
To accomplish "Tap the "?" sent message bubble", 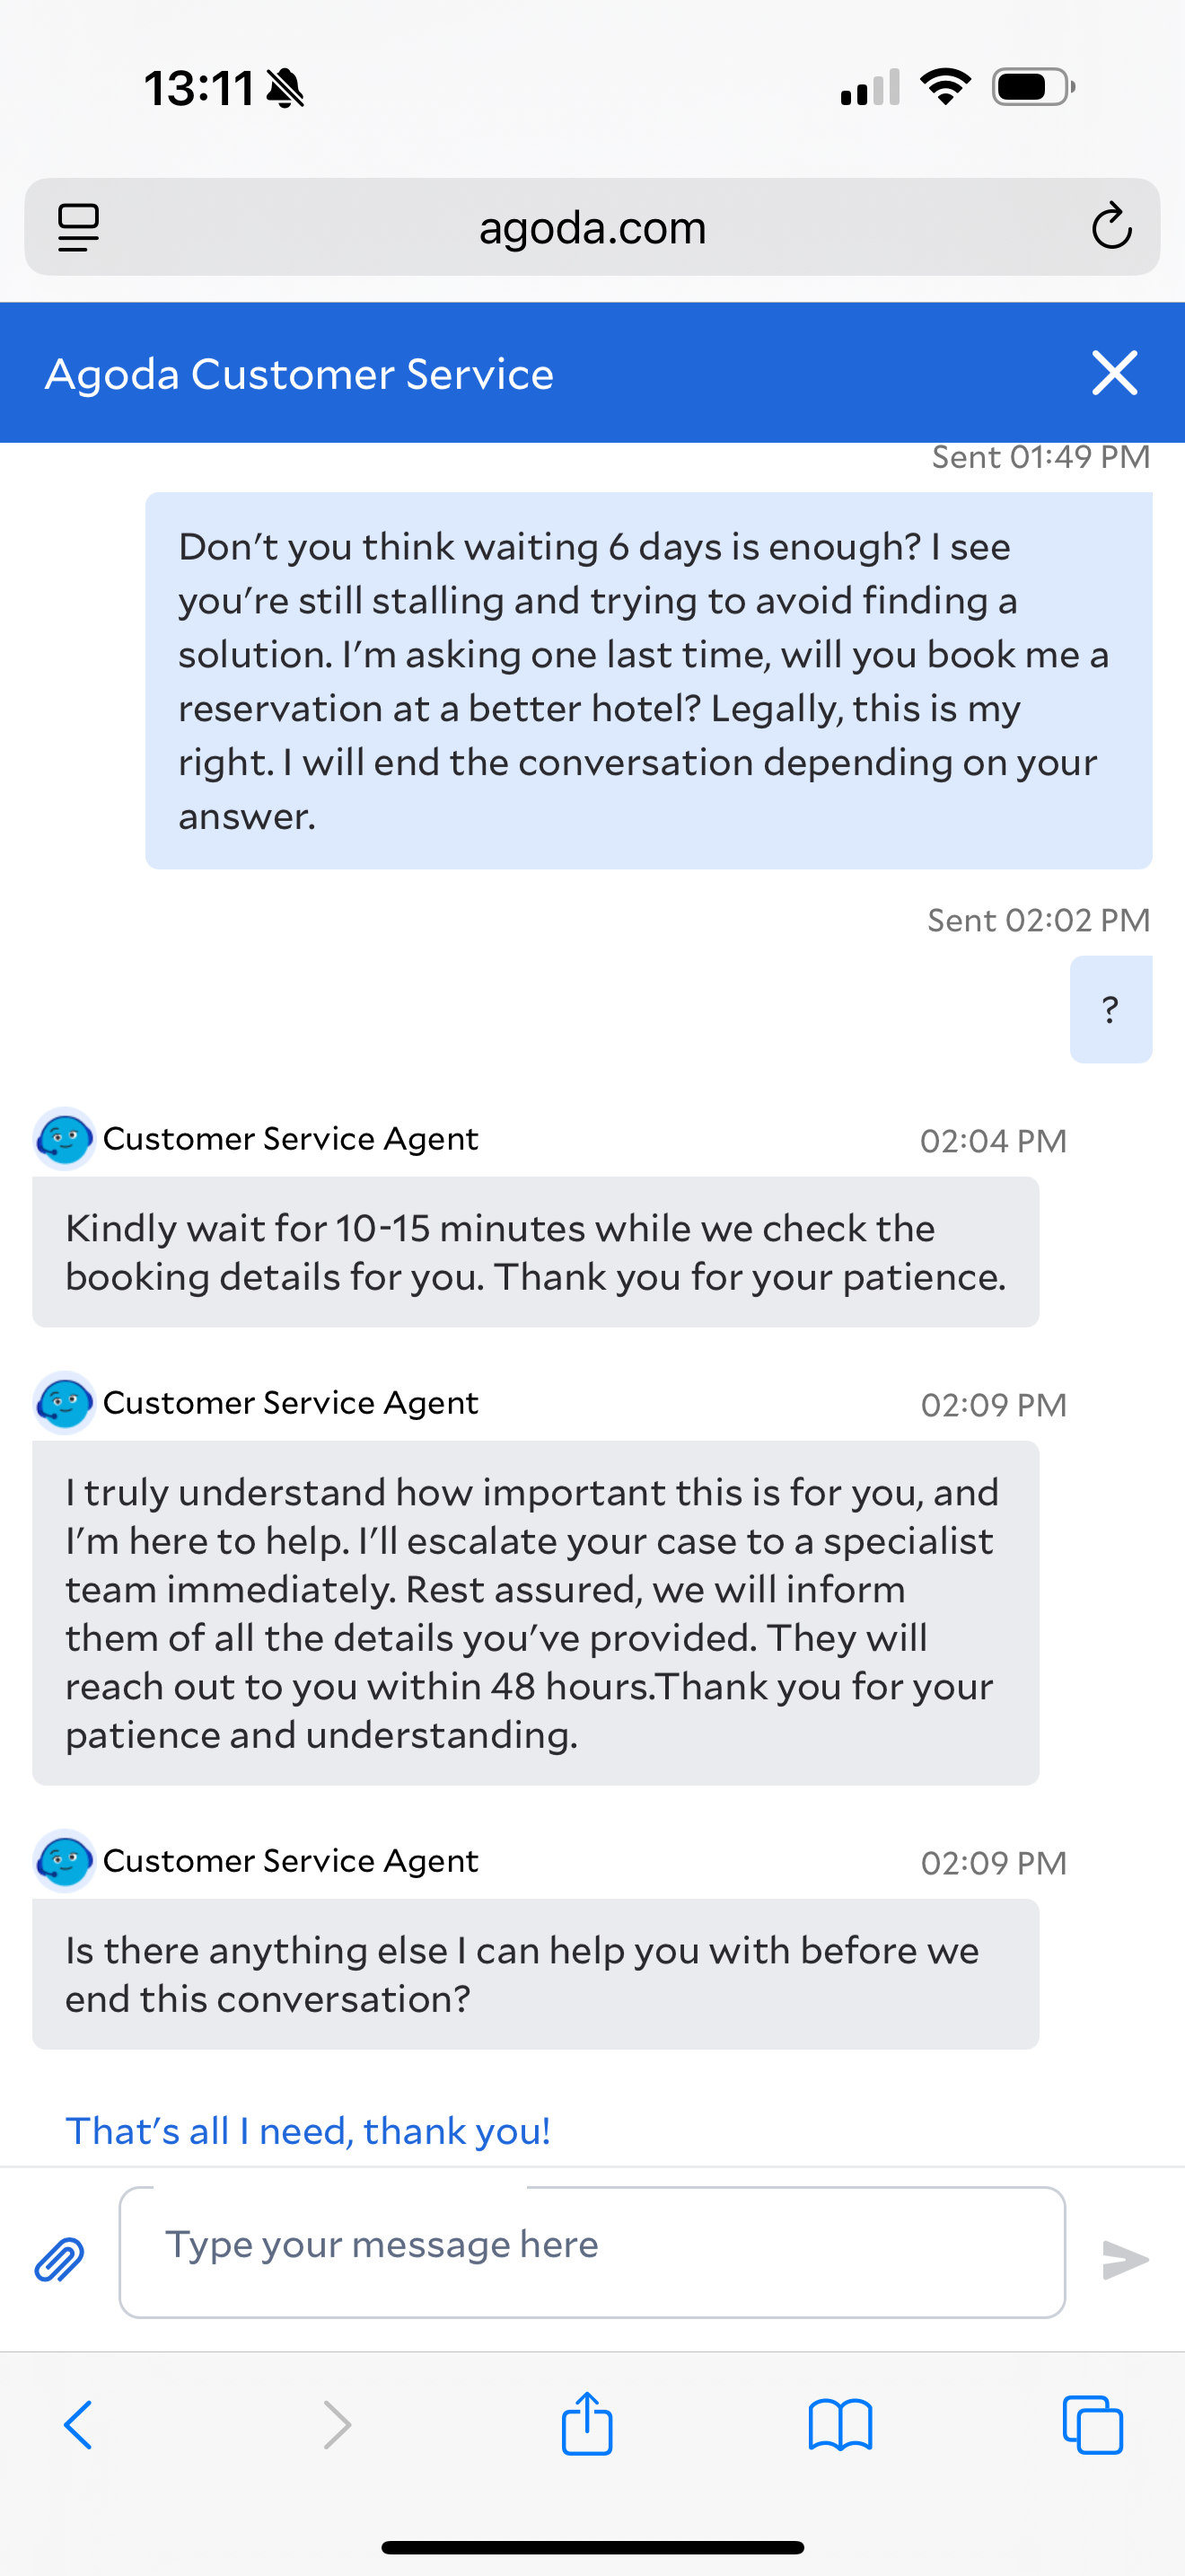I will (1110, 1009).
